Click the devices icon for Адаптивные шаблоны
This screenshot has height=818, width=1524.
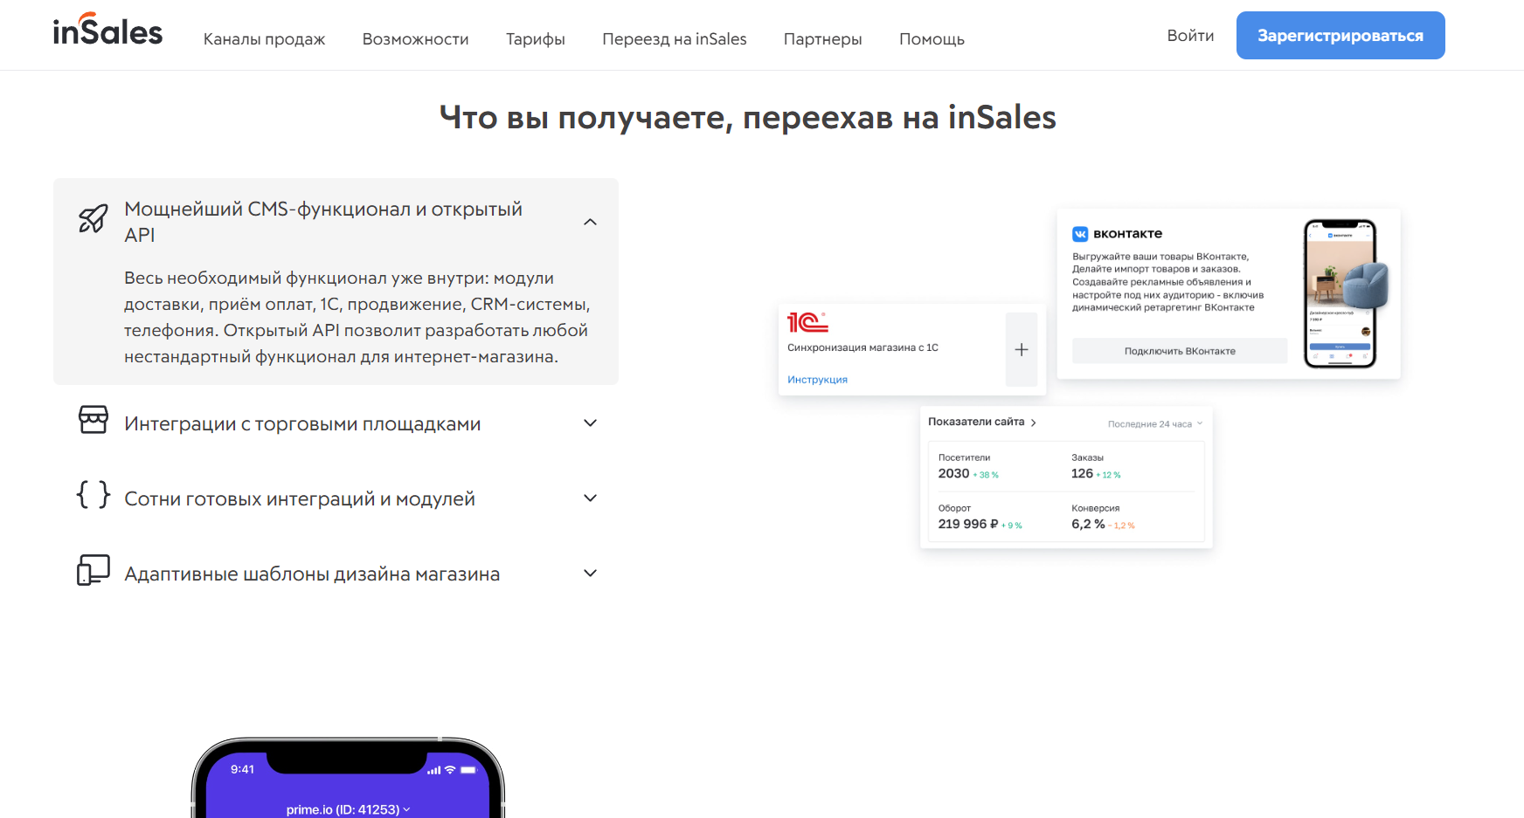pos(94,570)
